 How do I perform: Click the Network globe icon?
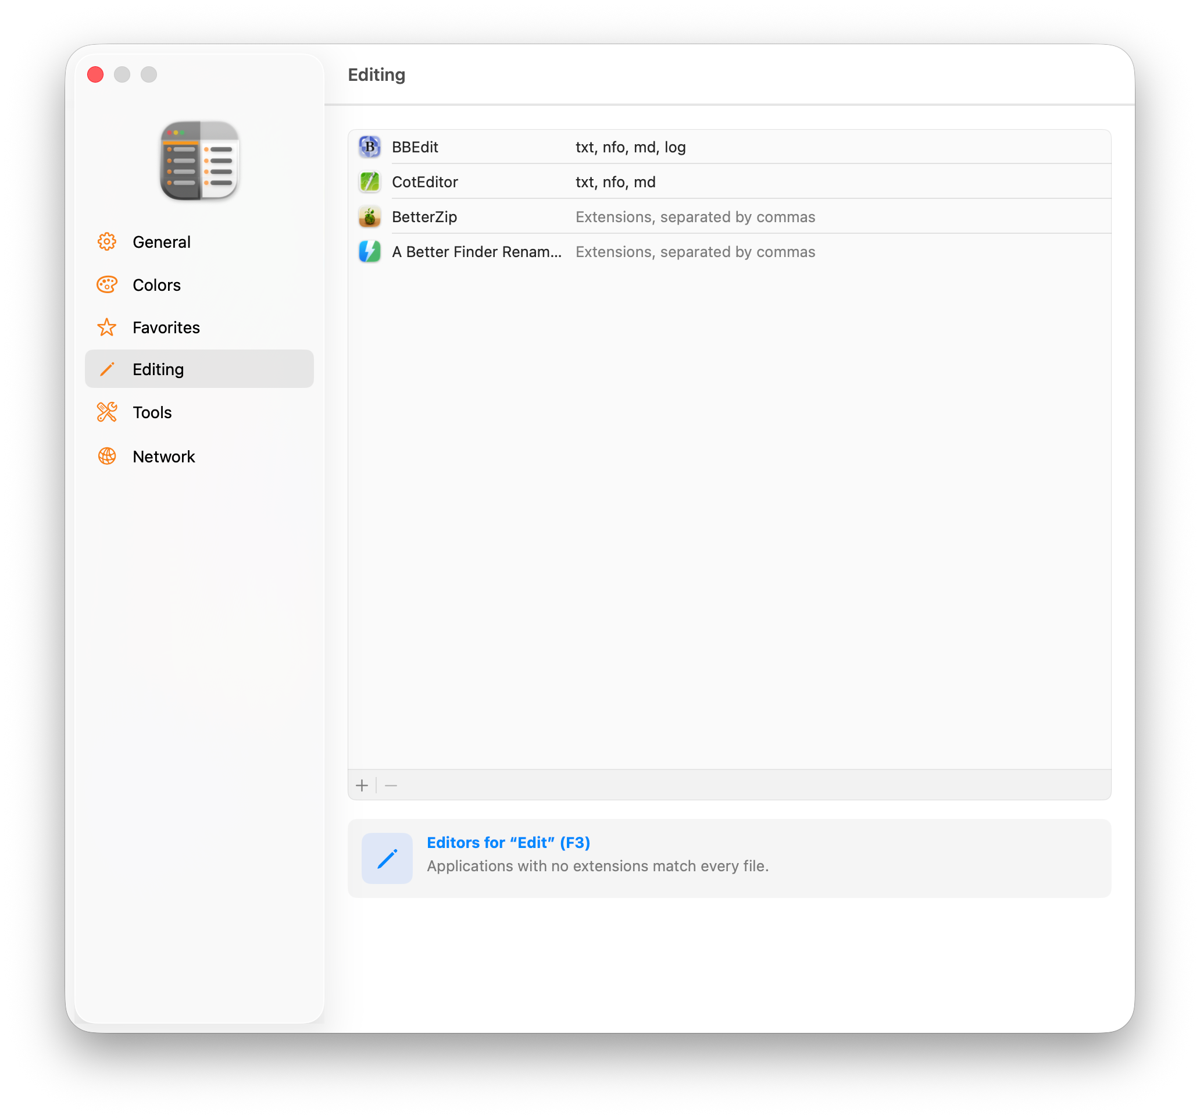[107, 456]
